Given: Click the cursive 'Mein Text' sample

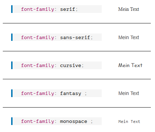Looking at the screenshot, I should pos(130,65).
